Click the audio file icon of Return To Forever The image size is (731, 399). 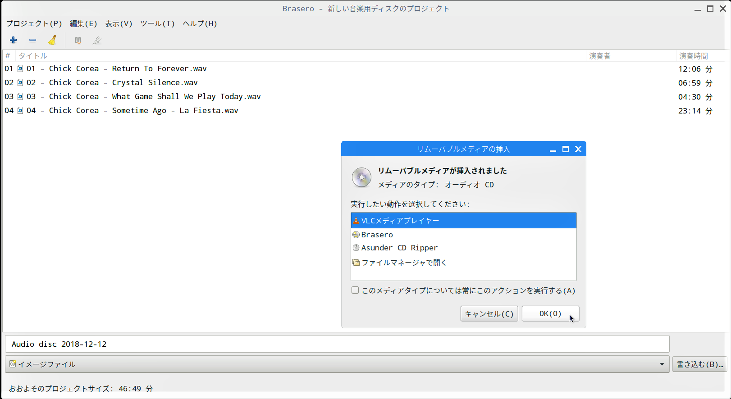tap(20, 68)
